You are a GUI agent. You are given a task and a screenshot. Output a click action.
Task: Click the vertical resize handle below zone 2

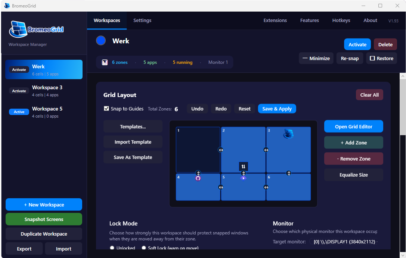pyautogui.click(x=244, y=173)
